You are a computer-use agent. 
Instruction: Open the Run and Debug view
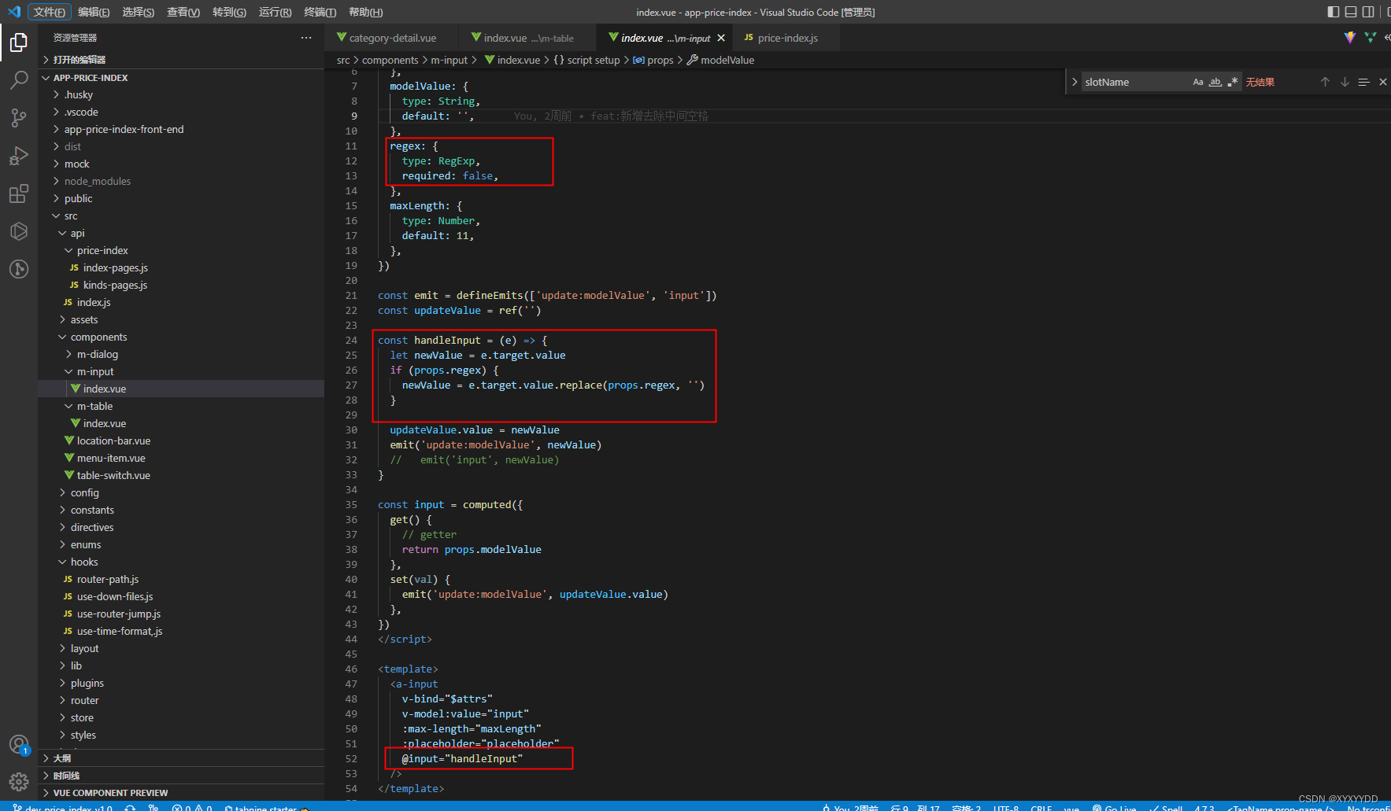19,156
